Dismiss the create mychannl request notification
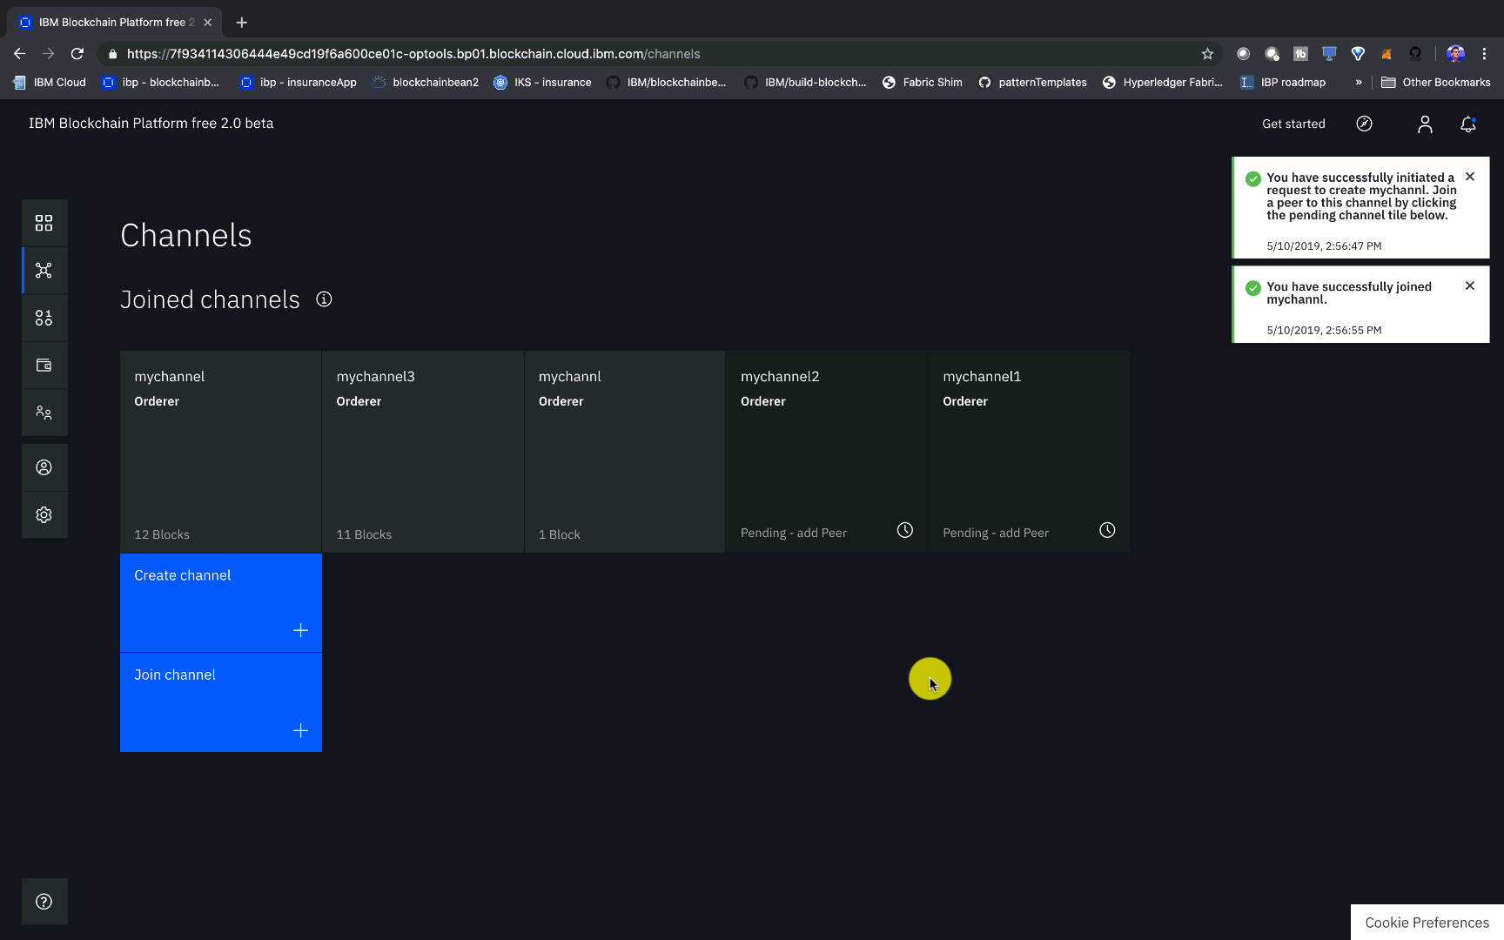 click(1470, 177)
